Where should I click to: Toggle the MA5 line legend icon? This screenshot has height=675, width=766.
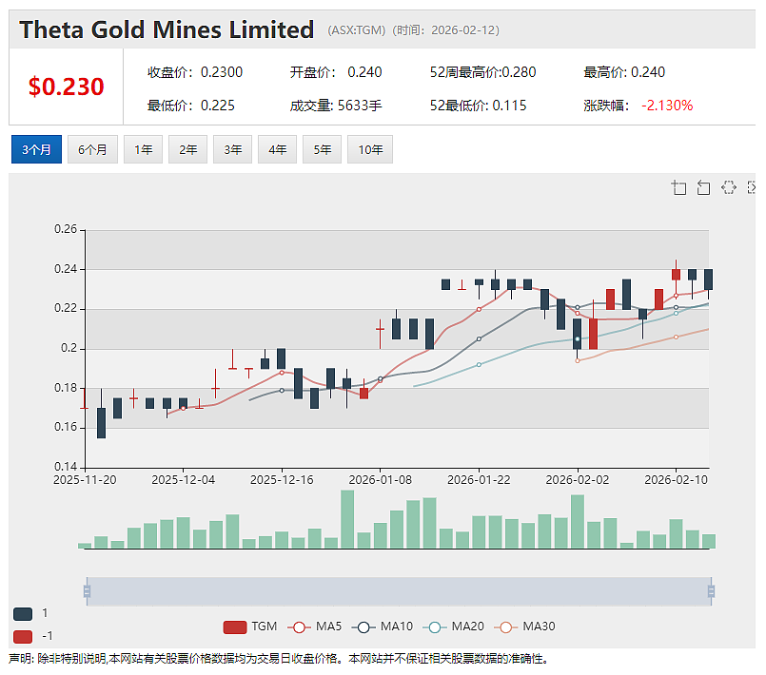pos(299,627)
